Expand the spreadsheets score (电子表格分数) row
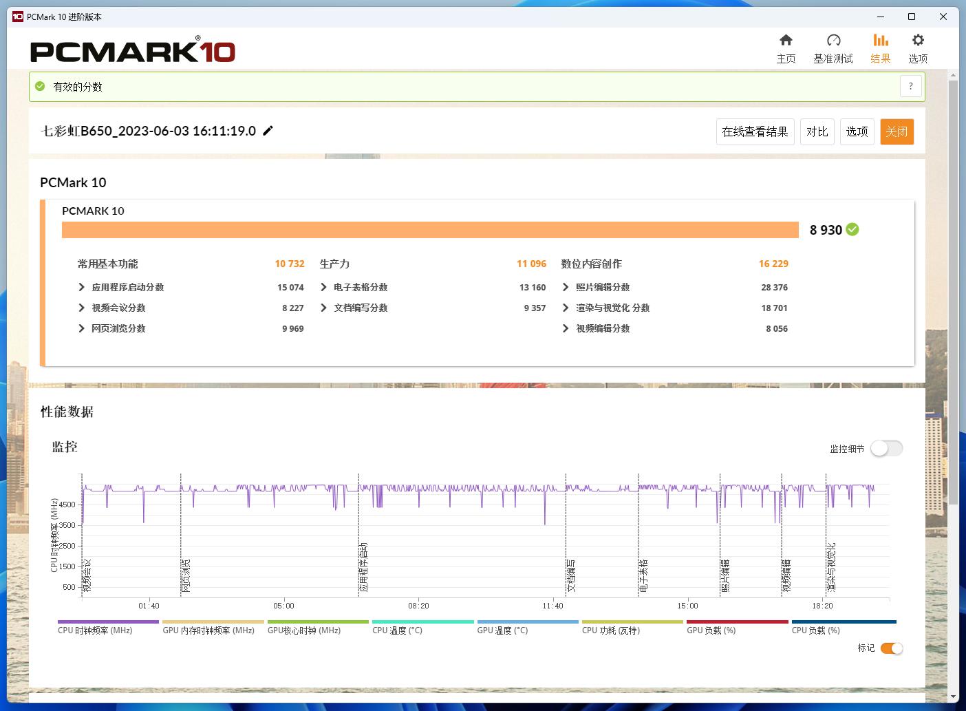The height and width of the screenshot is (711, 966). pyautogui.click(x=324, y=288)
